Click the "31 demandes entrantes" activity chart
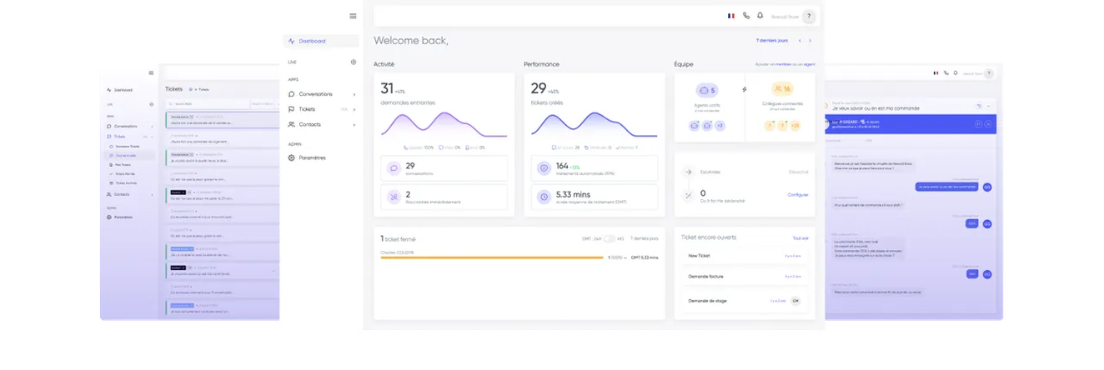Screen dimensions: 1104x370 tap(444, 124)
